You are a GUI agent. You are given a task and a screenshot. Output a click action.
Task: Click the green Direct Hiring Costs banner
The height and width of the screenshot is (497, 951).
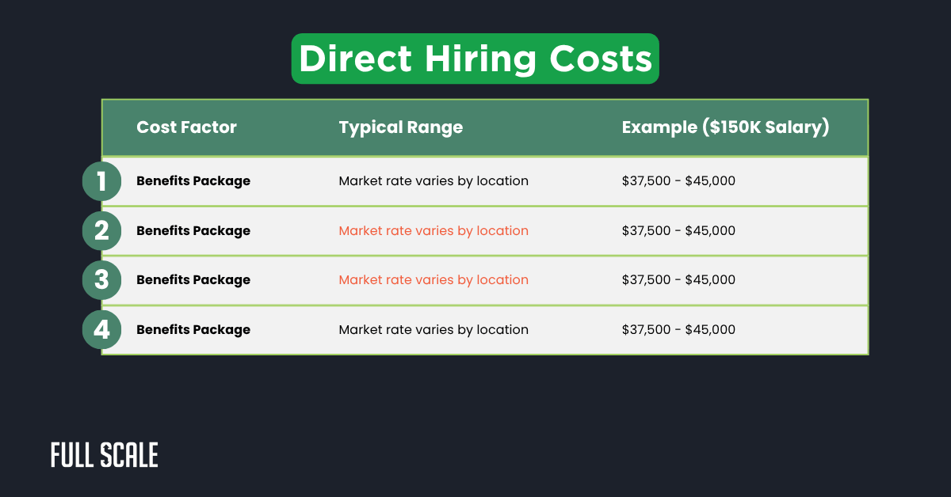tap(475, 58)
